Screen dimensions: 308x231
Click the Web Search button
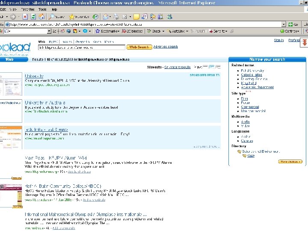(139, 47)
